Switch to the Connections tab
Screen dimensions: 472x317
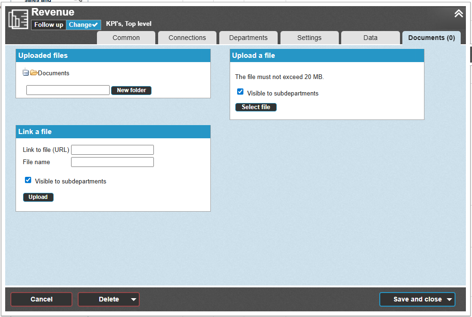tap(187, 38)
